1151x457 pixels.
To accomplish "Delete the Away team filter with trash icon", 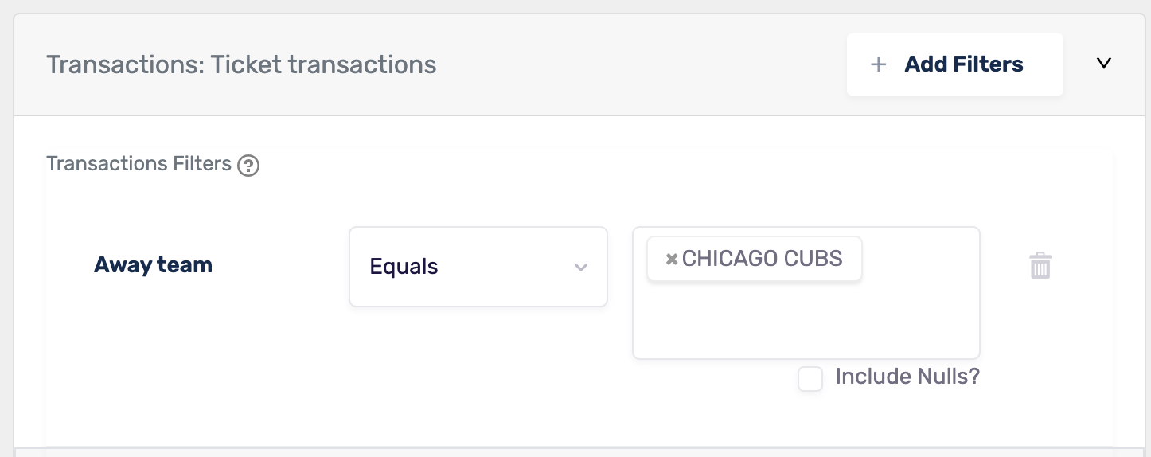I will pos(1040,265).
